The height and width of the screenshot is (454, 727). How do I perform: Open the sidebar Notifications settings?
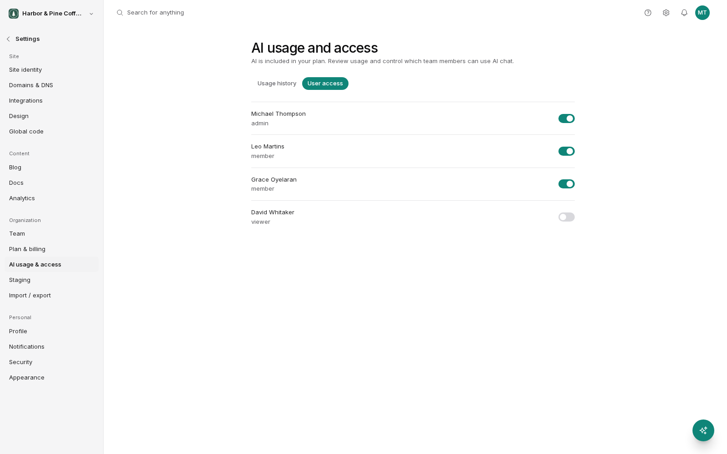click(51, 347)
